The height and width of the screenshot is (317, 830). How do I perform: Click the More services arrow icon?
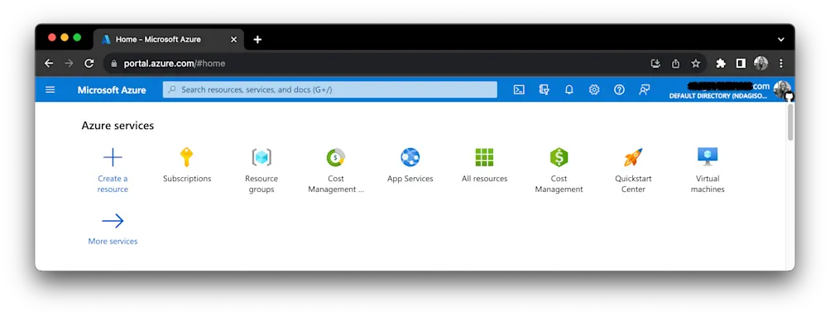pos(113,221)
